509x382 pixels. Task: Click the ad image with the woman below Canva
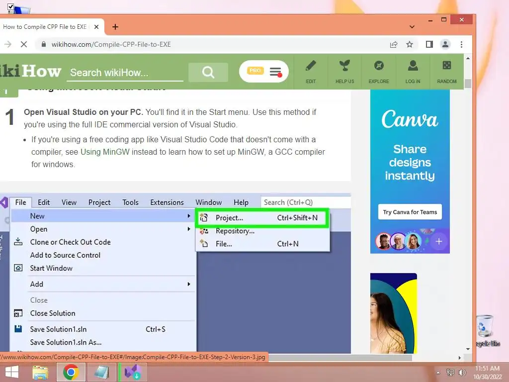[x=394, y=313]
